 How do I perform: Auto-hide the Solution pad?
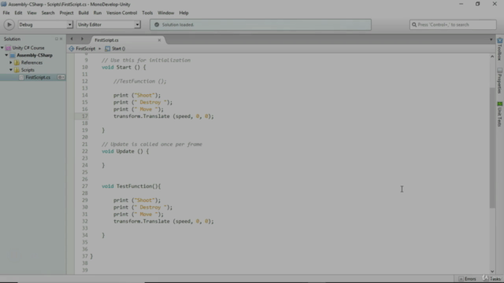(57, 39)
